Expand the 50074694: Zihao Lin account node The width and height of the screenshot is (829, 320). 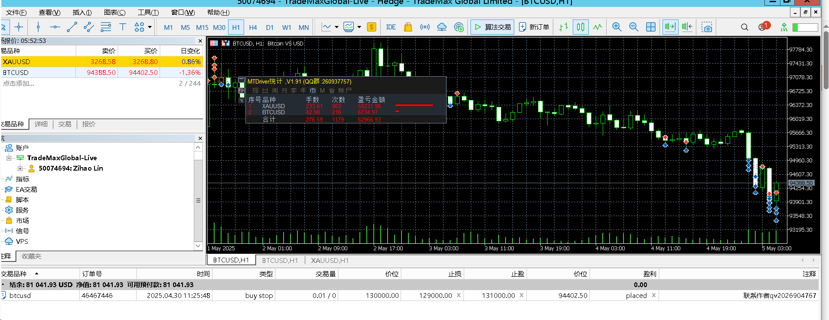point(20,168)
